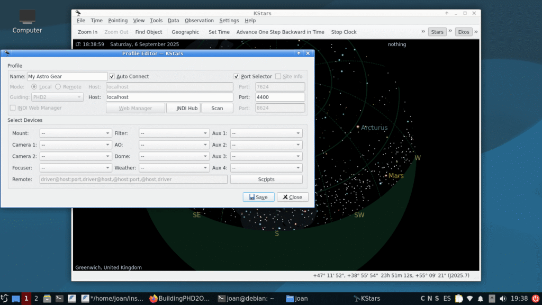The height and width of the screenshot is (305, 542).
Task: Uncheck the Port Selector checkbox
Action: click(237, 77)
